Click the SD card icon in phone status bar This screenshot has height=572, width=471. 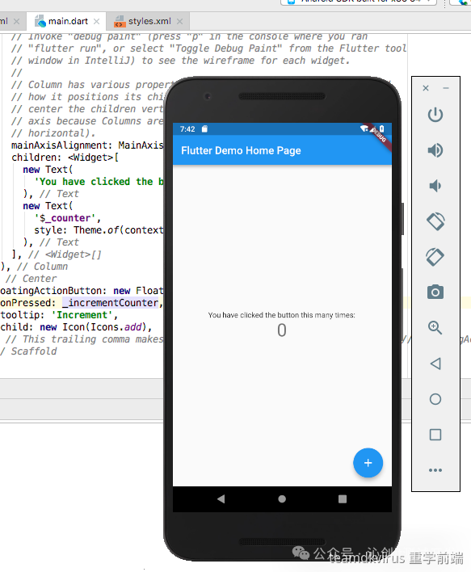204,128
